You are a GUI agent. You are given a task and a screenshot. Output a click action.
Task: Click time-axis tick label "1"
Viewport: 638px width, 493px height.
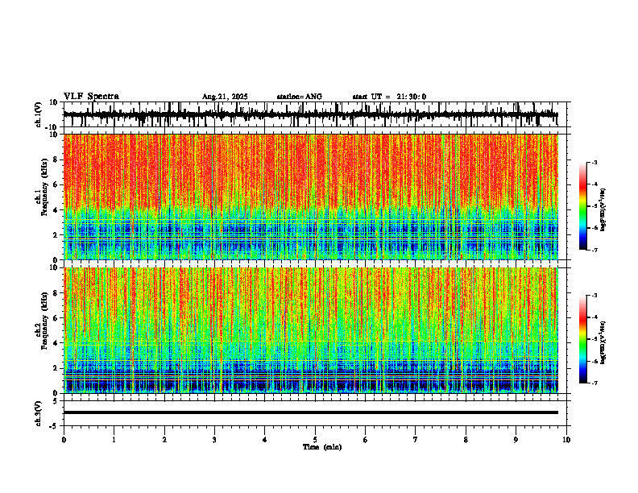click(114, 440)
